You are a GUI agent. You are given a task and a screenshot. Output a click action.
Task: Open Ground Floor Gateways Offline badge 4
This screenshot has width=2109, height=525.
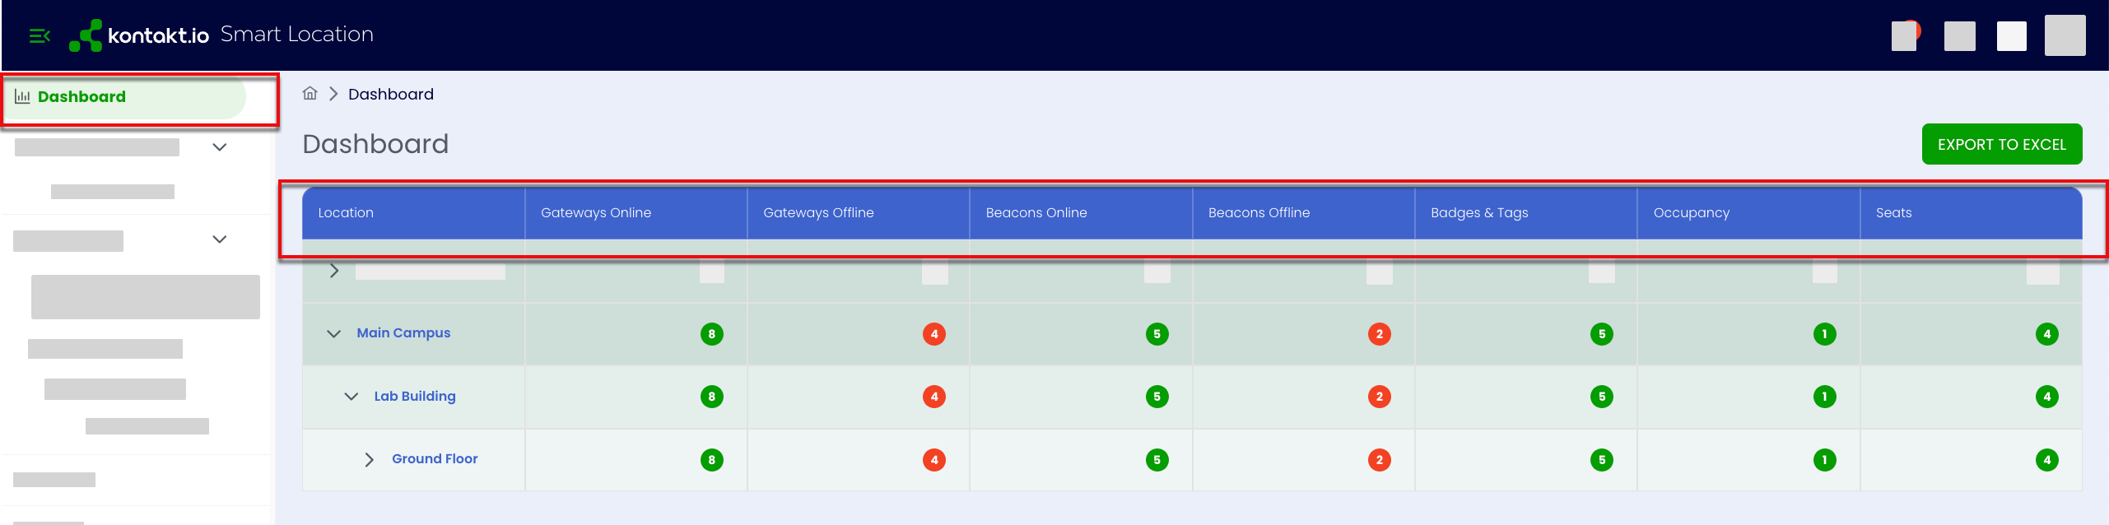(x=934, y=460)
